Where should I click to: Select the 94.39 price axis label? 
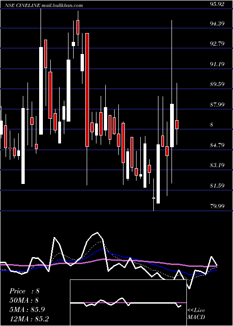(217, 24)
